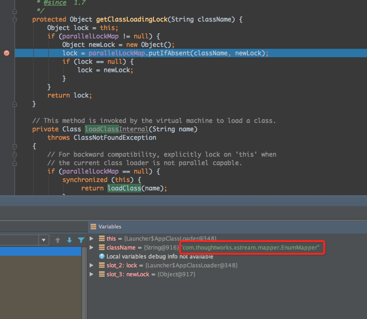This screenshot has height=319, width=367.
Task: Open the thread selector dropdown
Action: pos(44,240)
